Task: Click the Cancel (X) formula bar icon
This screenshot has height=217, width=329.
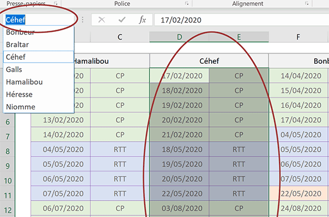Action: (102, 20)
